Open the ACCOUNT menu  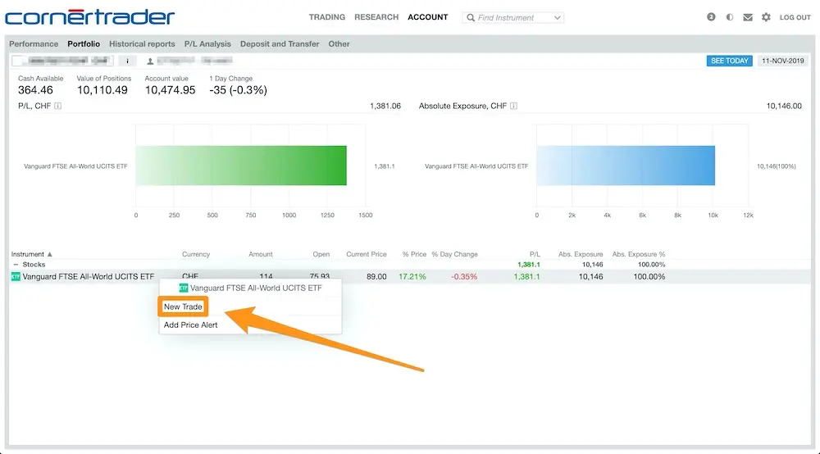tap(428, 17)
